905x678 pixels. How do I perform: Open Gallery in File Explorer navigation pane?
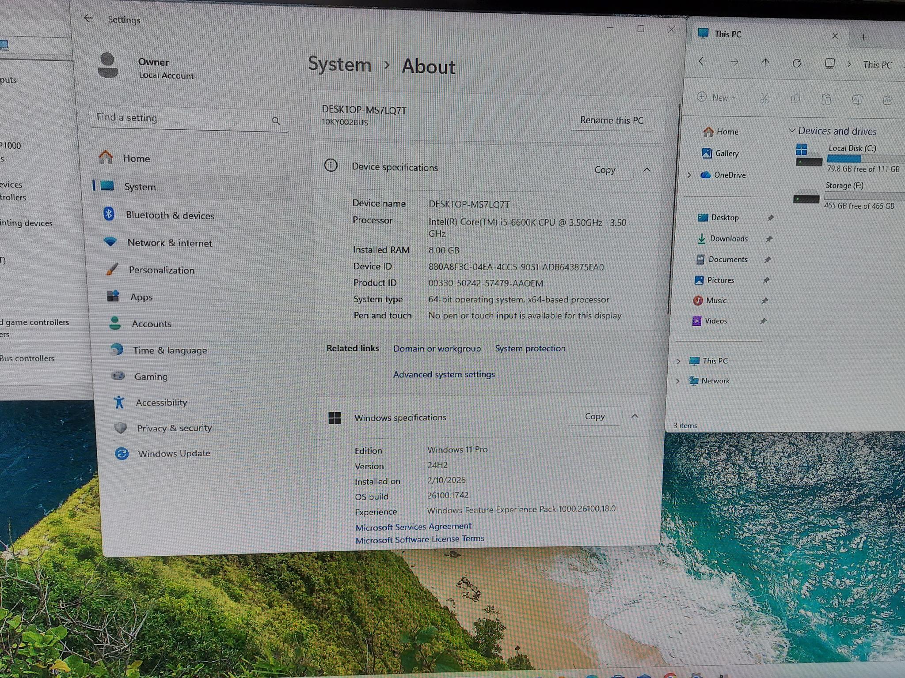(x=720, y=153)
